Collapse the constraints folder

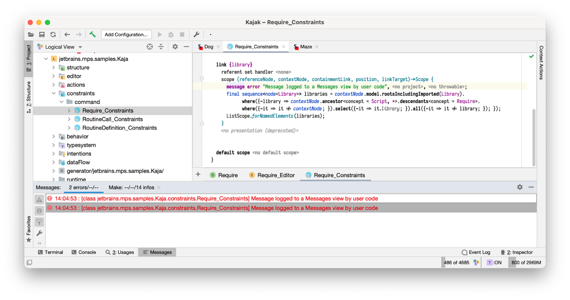[53, 93]
